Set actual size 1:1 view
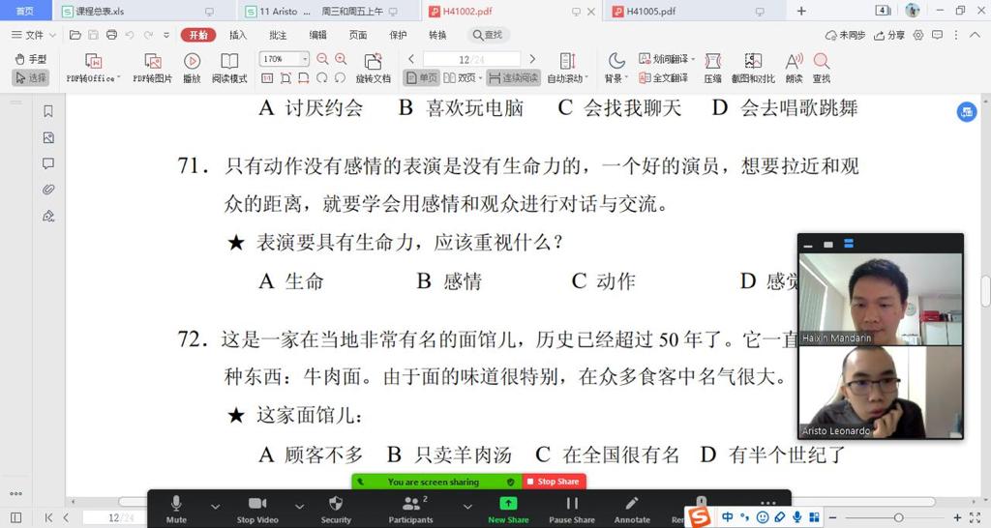The width and height of the screenshot is (991, 528). 267,77
